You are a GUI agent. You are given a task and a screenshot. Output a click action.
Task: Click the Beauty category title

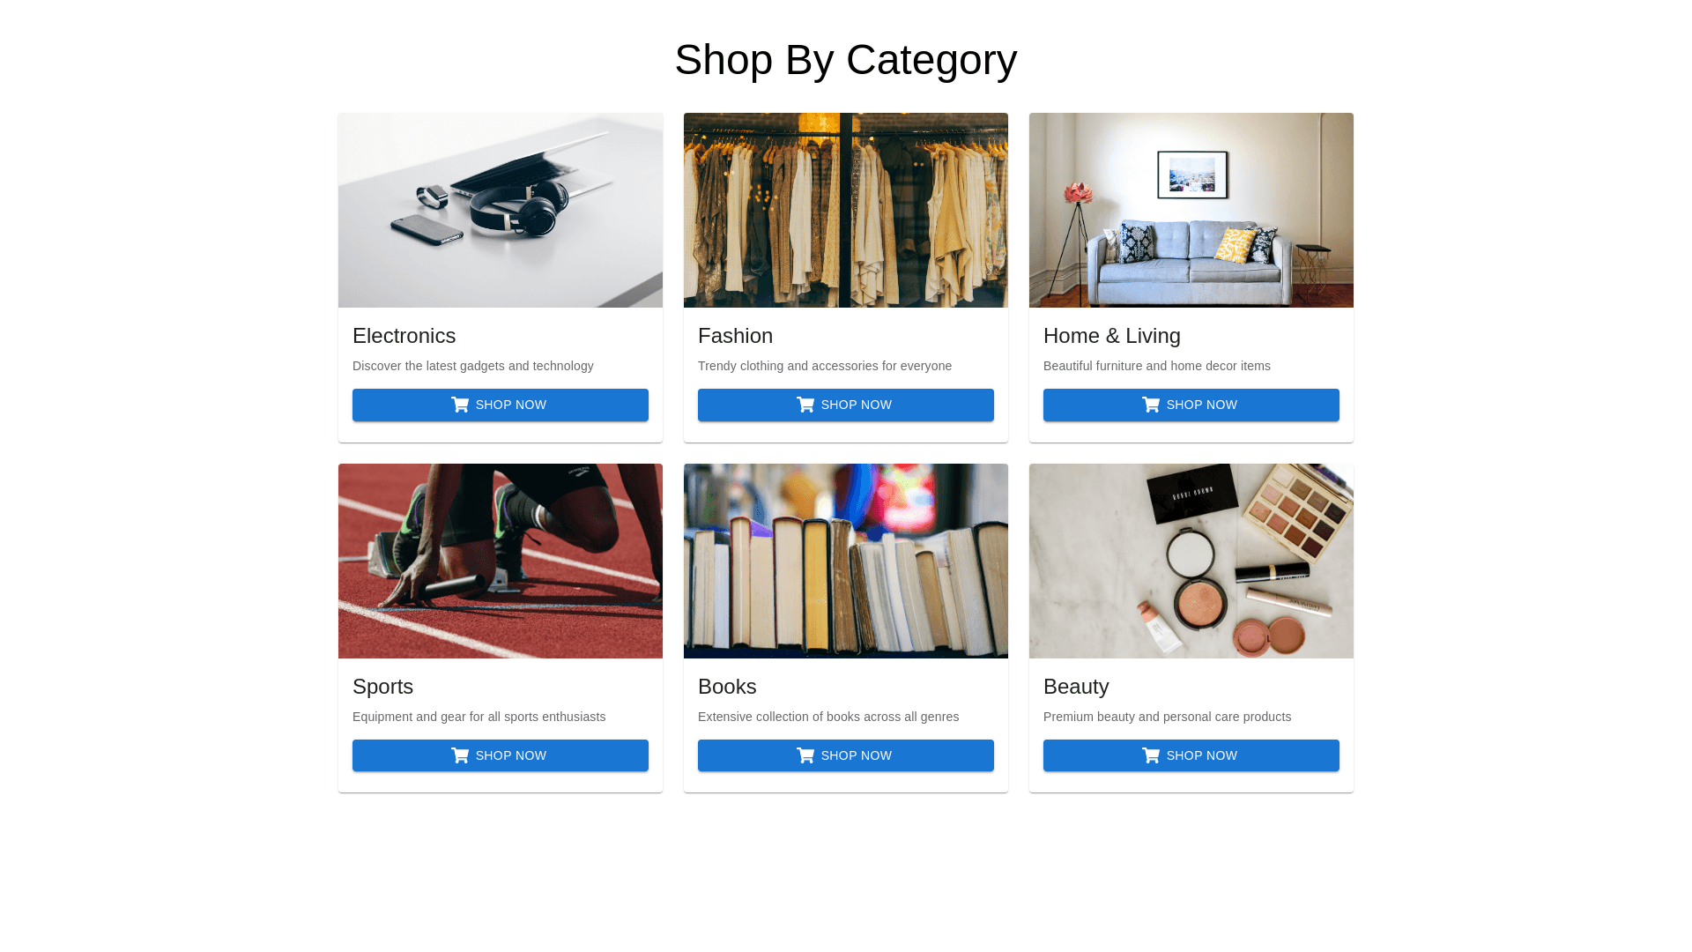(1076, 687)
